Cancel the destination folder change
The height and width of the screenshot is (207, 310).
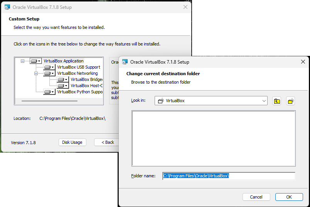[x=256, y=197]
